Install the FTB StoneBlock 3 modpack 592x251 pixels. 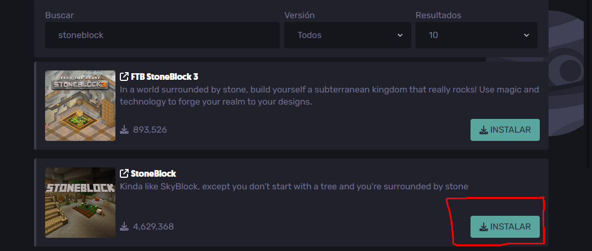[505, 130]
